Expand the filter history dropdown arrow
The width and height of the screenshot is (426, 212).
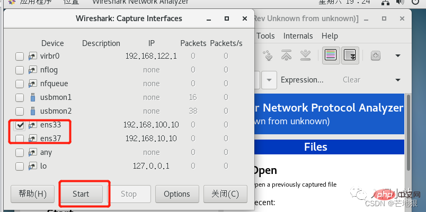[269, 80]
